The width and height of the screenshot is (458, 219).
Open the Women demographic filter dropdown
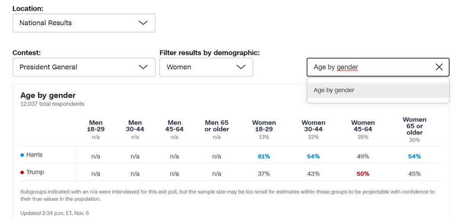click(x=206, y=67)
